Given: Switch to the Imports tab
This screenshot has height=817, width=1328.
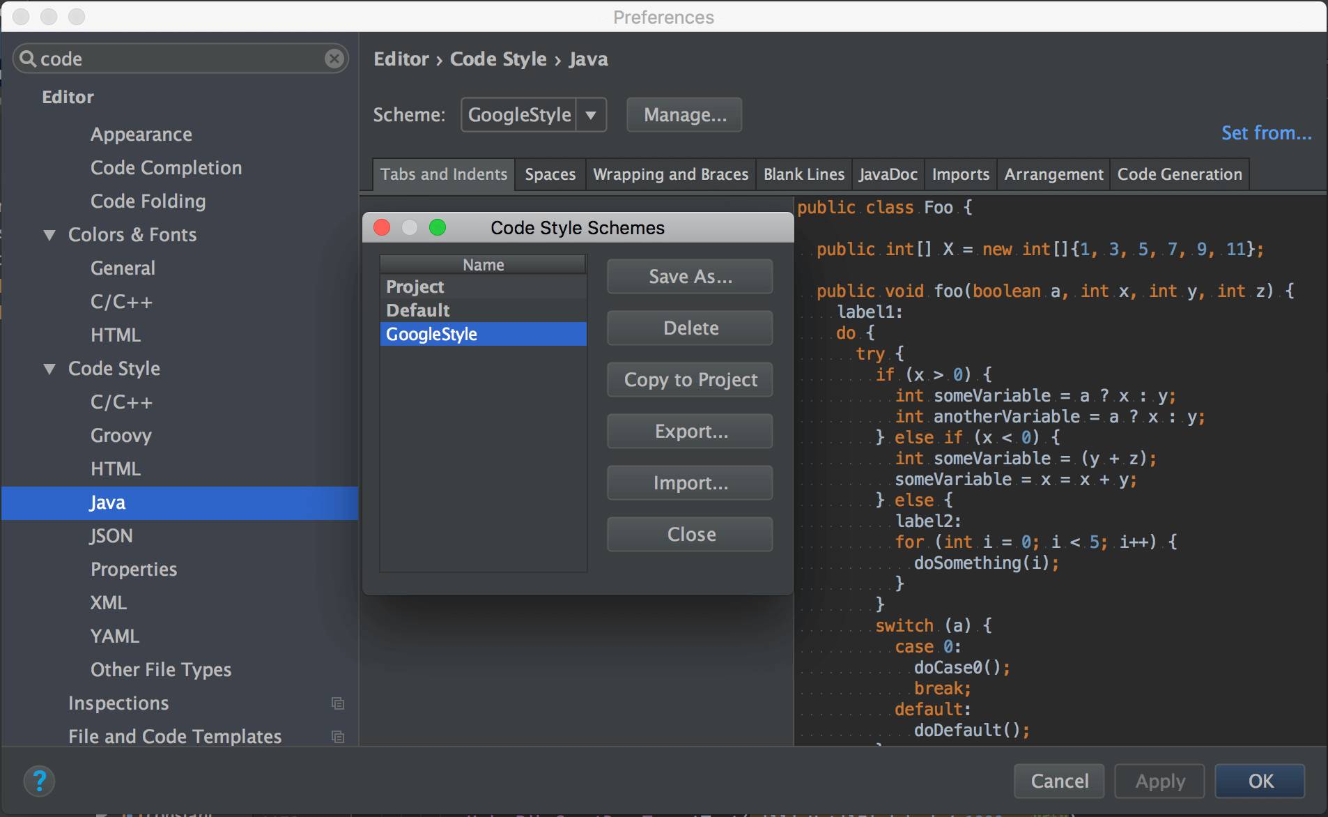Looking at the screenshot, I should (960, 174).
